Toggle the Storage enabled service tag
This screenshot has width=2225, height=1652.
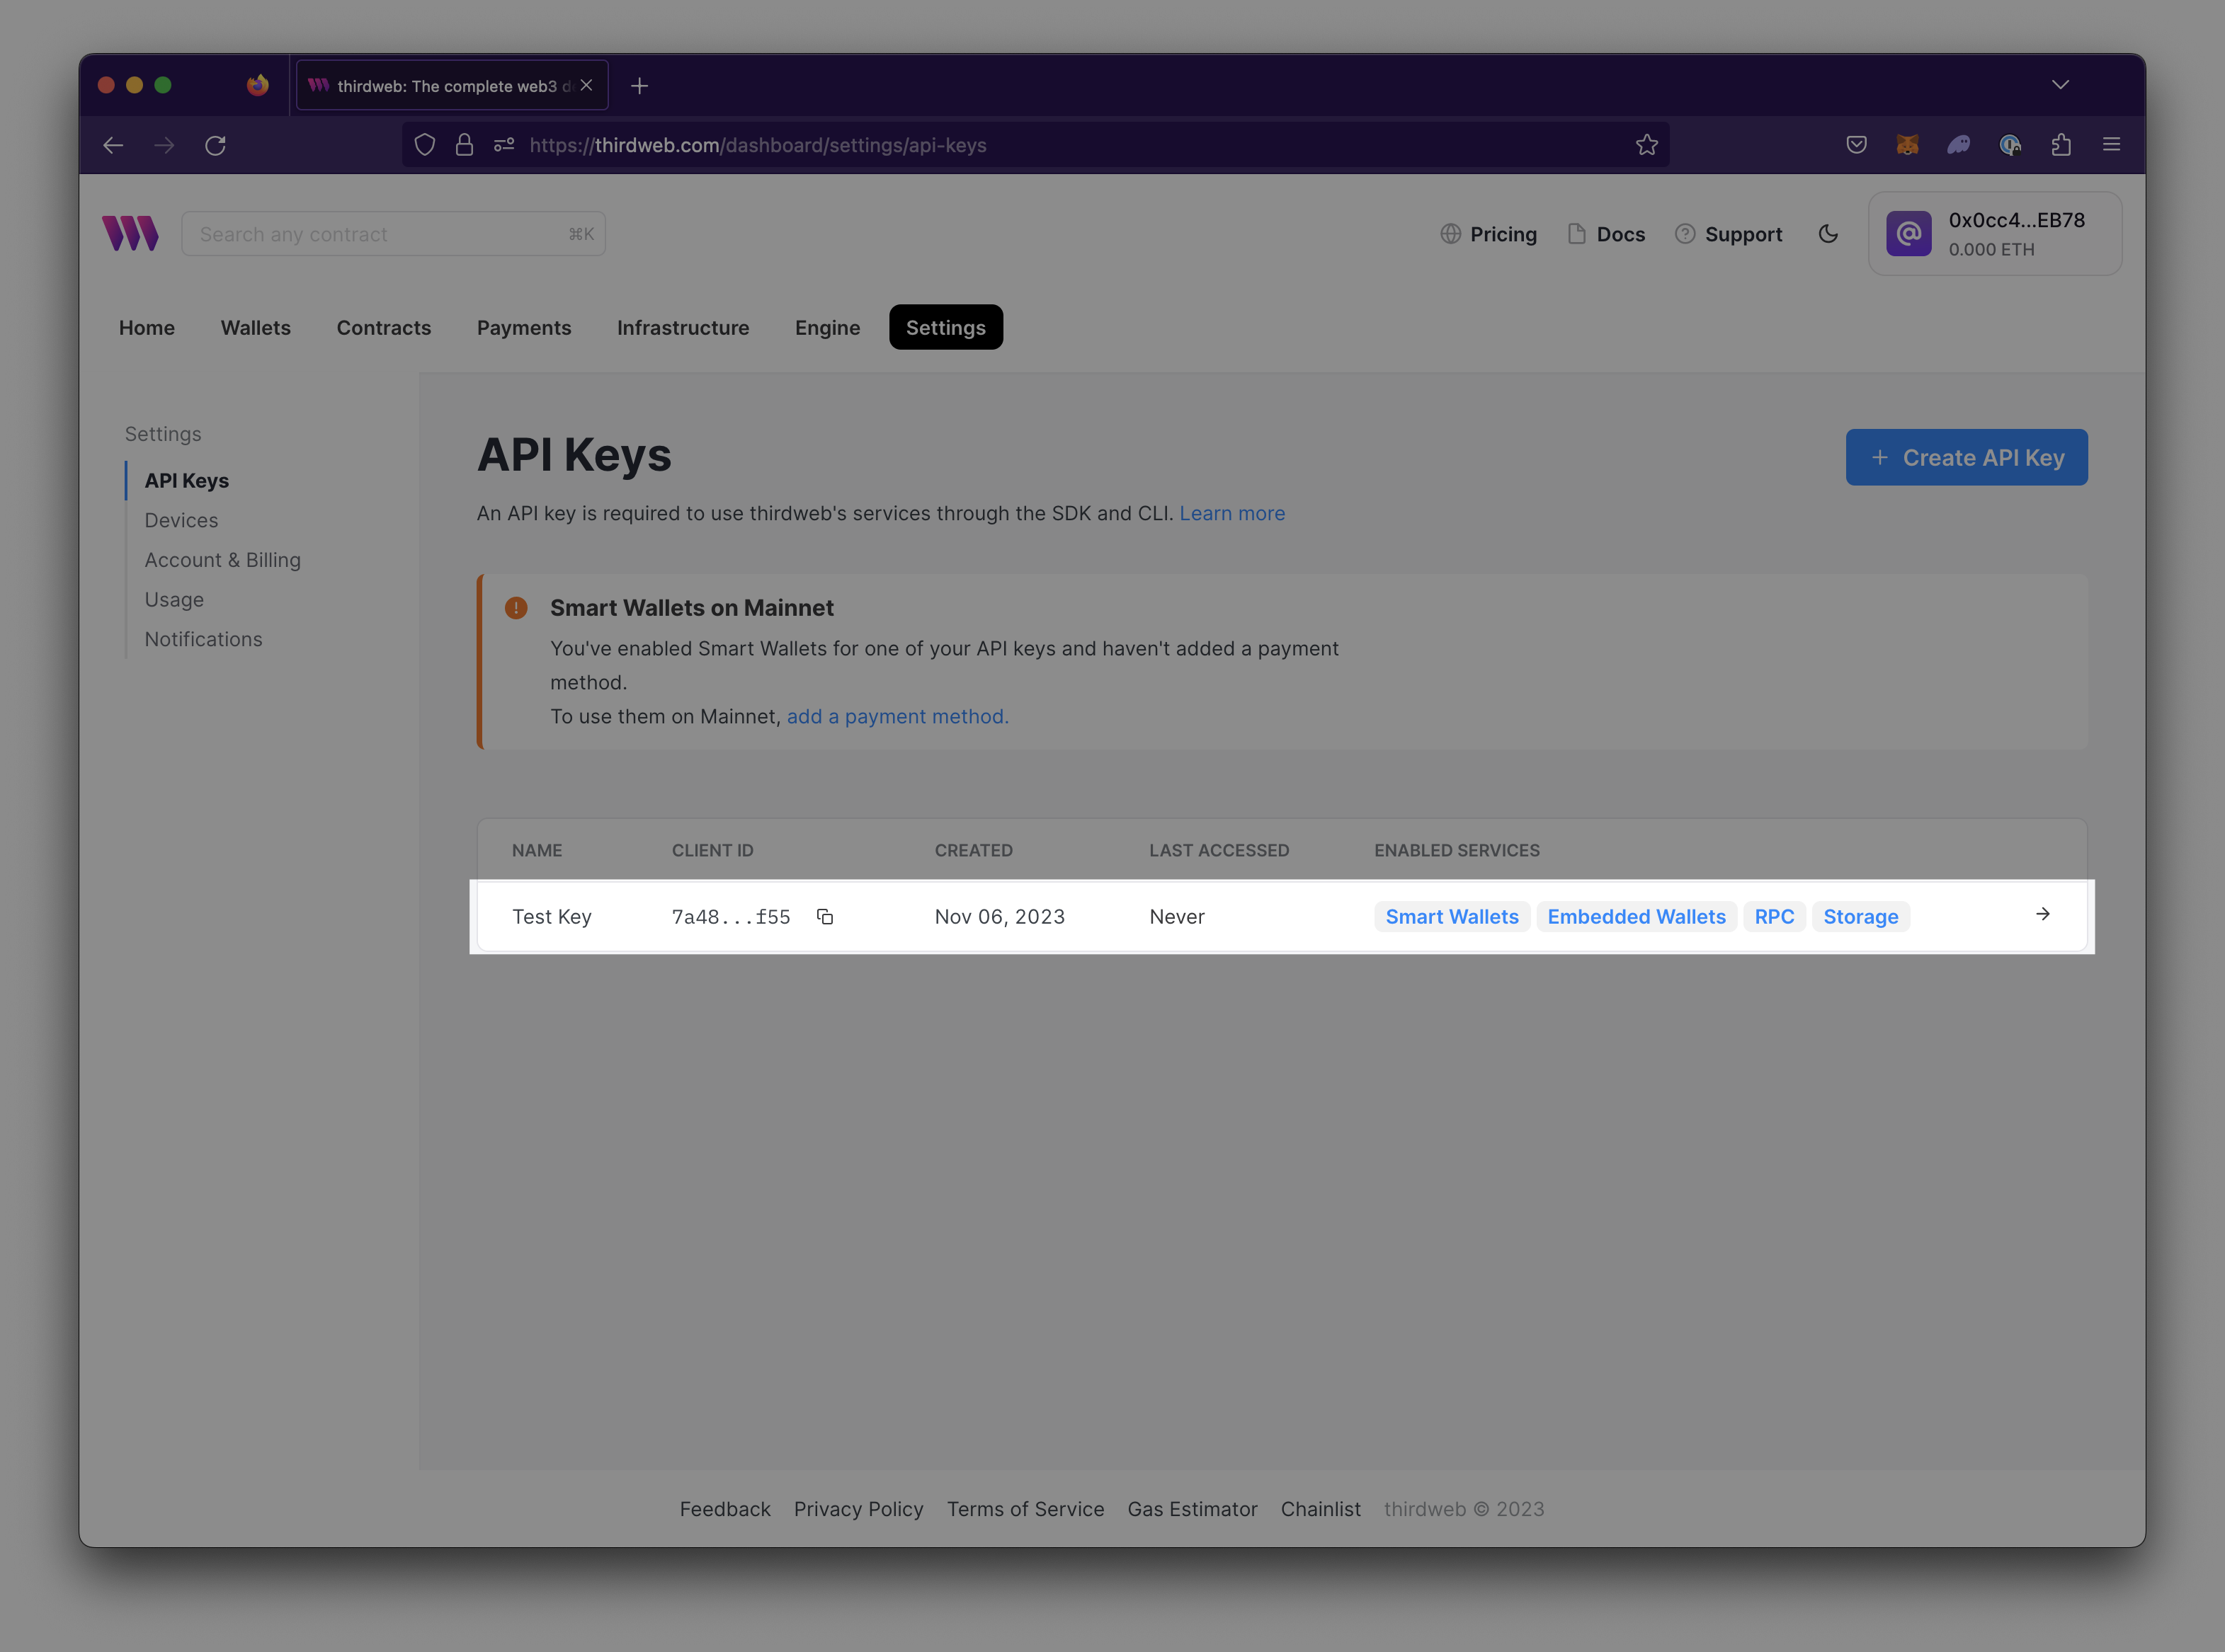[1860, 914]
